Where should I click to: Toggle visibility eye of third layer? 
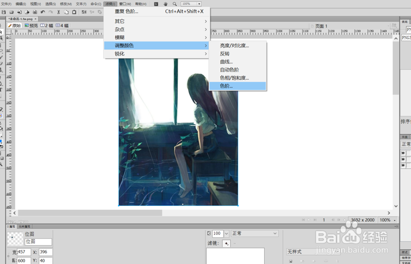pos(403,165)
